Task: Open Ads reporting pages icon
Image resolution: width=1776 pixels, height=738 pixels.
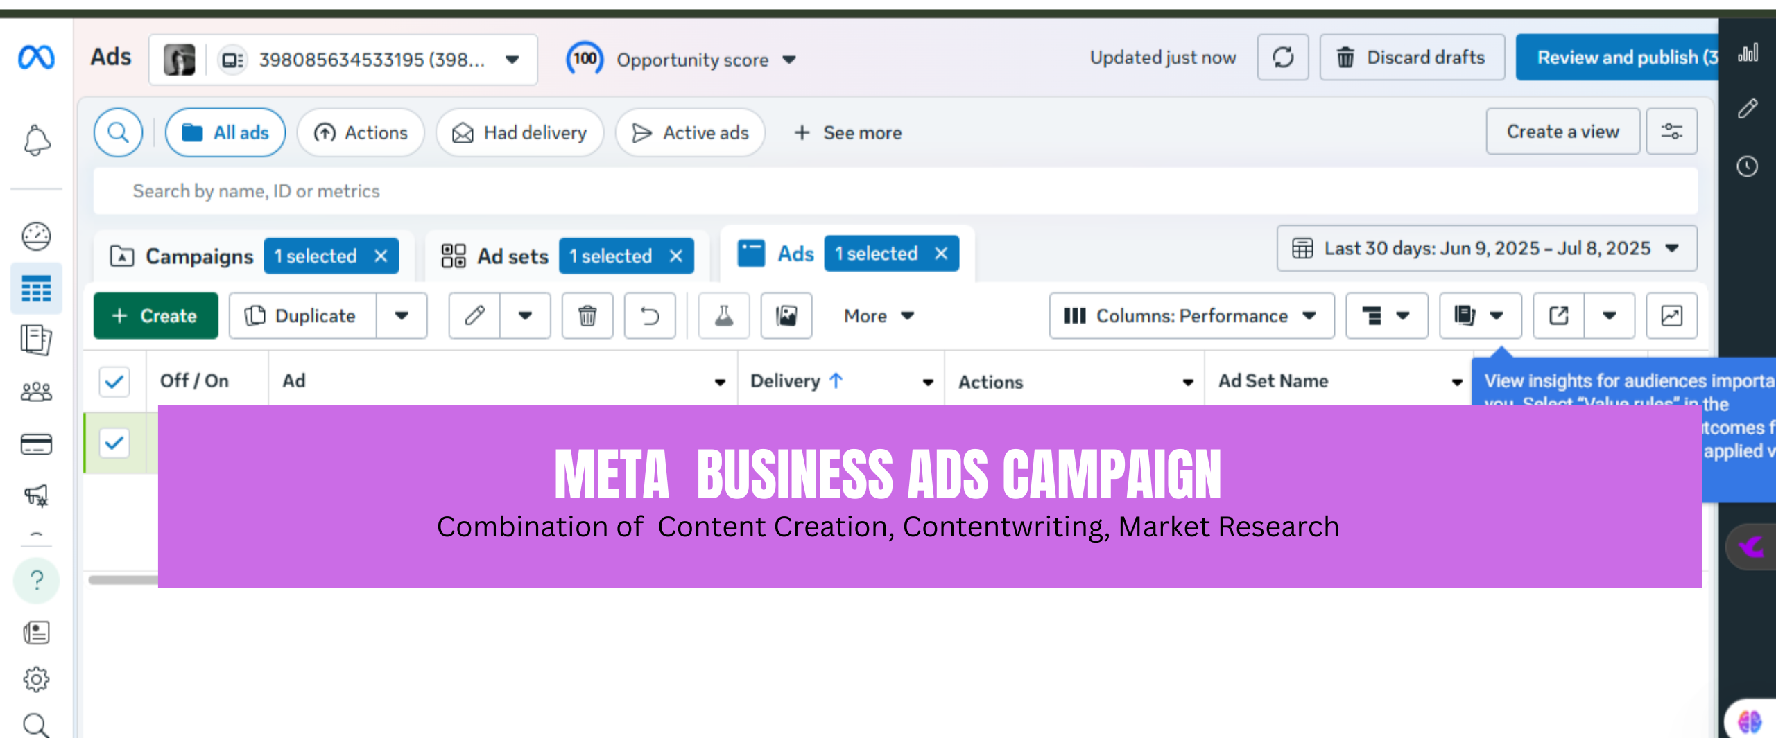Action: point(36,340)
